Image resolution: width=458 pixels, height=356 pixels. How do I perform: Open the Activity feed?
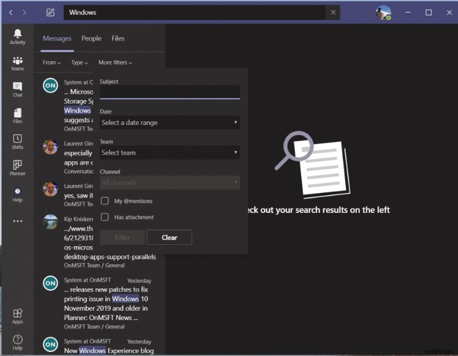tap(17, 35)
